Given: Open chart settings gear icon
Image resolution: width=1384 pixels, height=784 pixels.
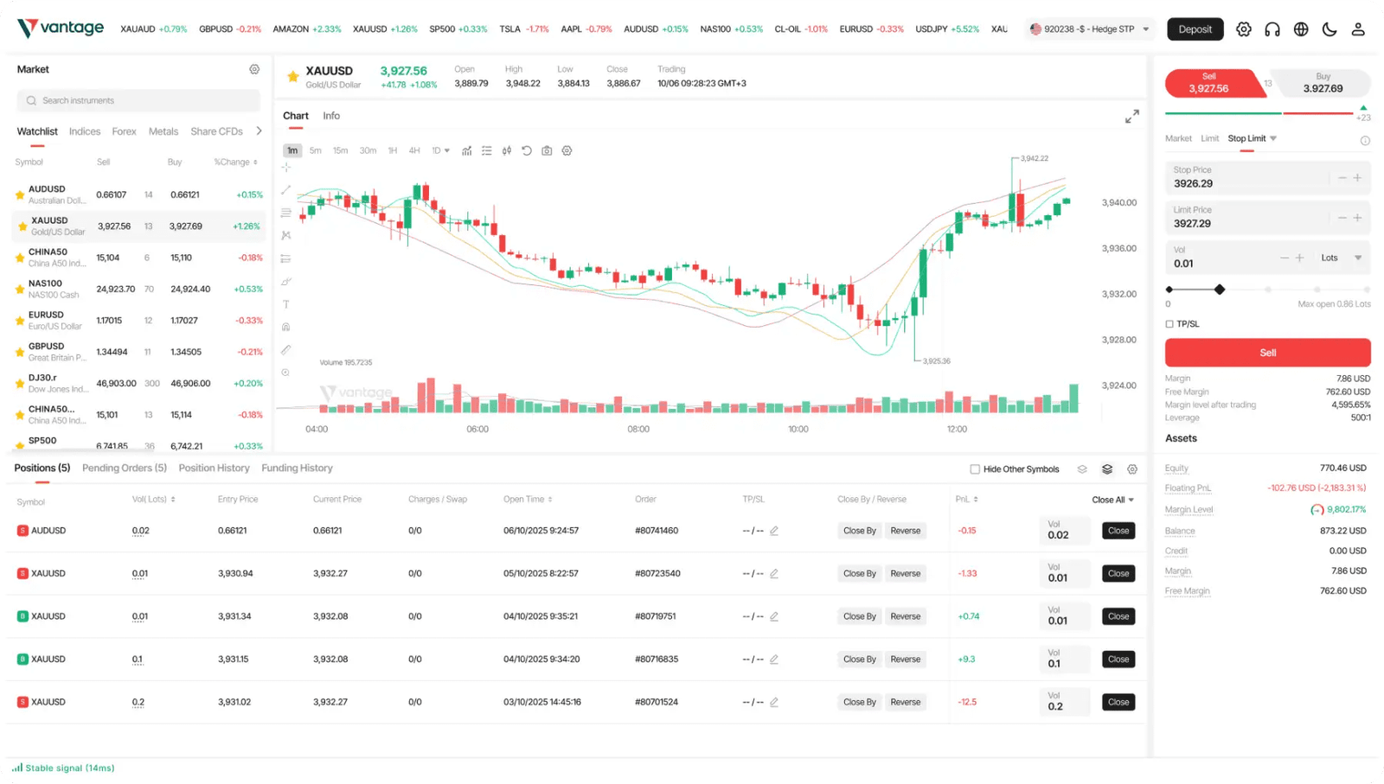Looking at the screenshot, I should tap(567, 150).
